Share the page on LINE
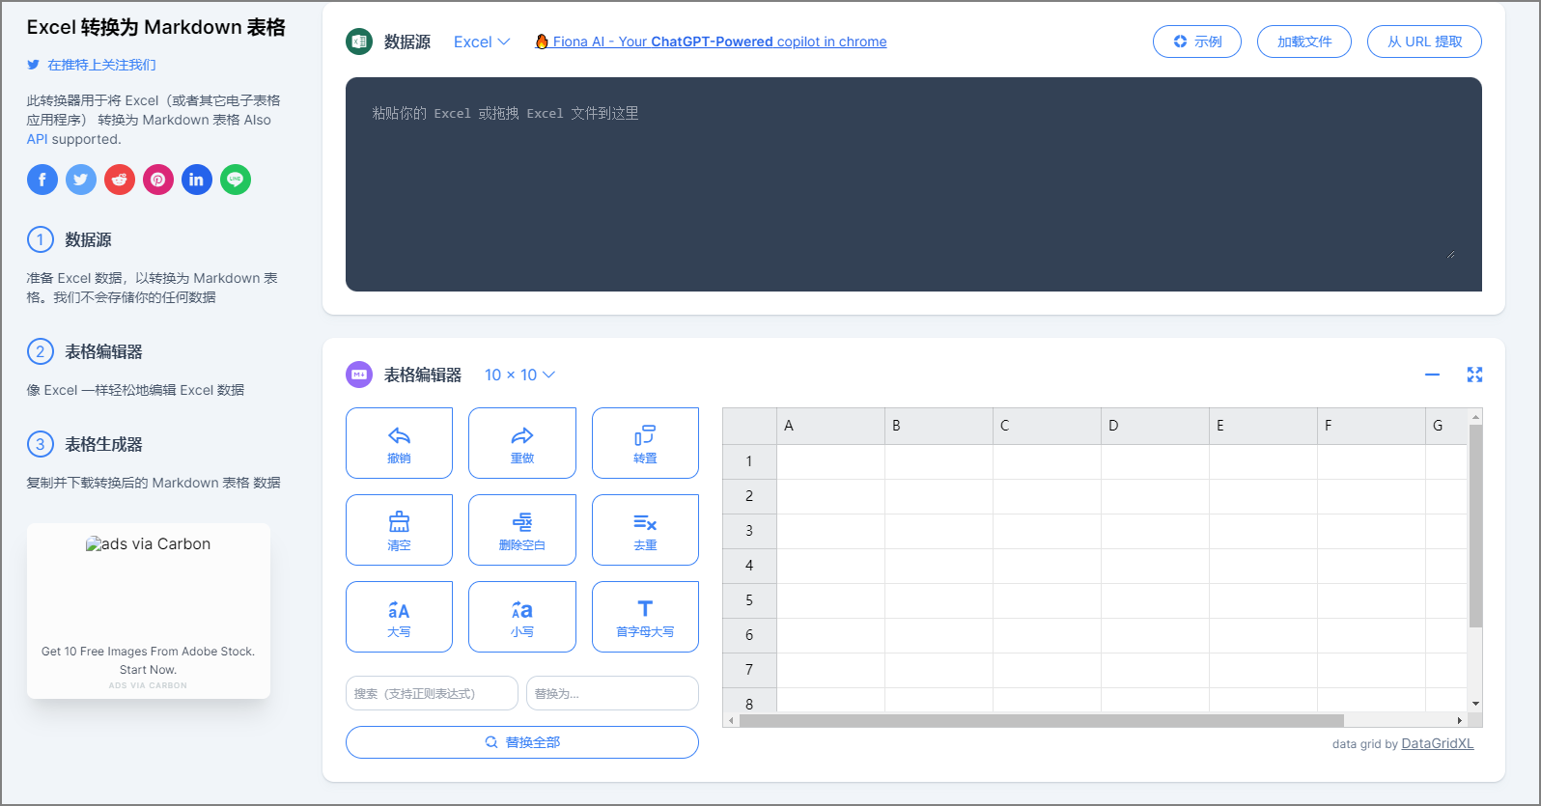Screen dimensions: 1541x806 pos(236,180)
